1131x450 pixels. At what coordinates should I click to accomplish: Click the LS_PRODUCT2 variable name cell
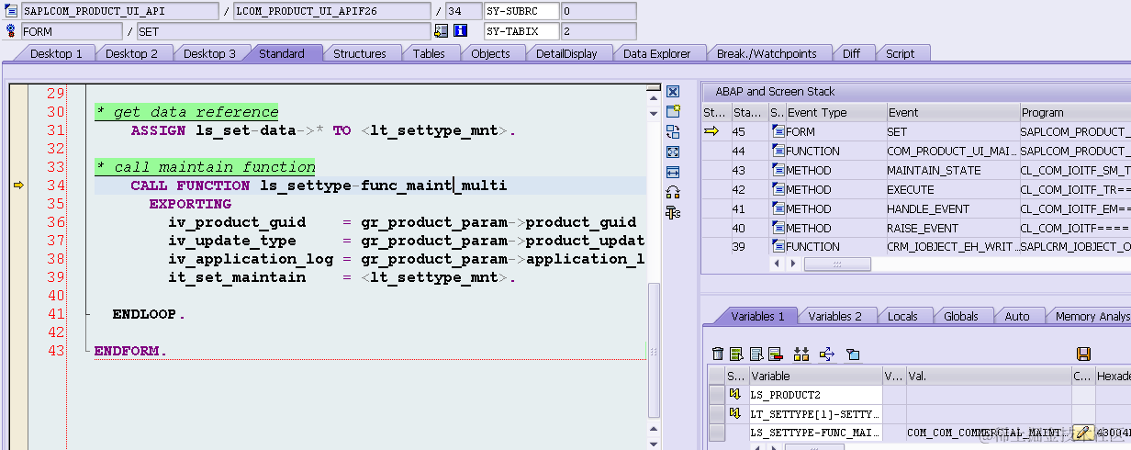pyautogui.click(x=815, y=394)
